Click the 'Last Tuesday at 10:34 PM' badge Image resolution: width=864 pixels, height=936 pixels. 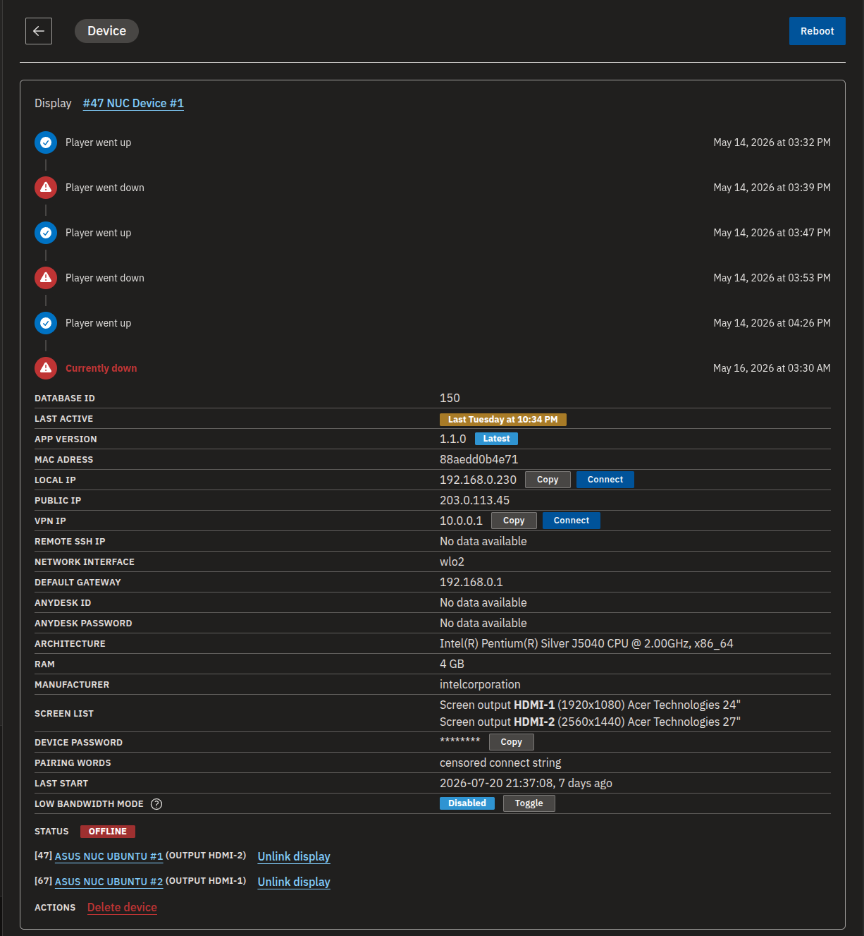[x=503, y=420]
